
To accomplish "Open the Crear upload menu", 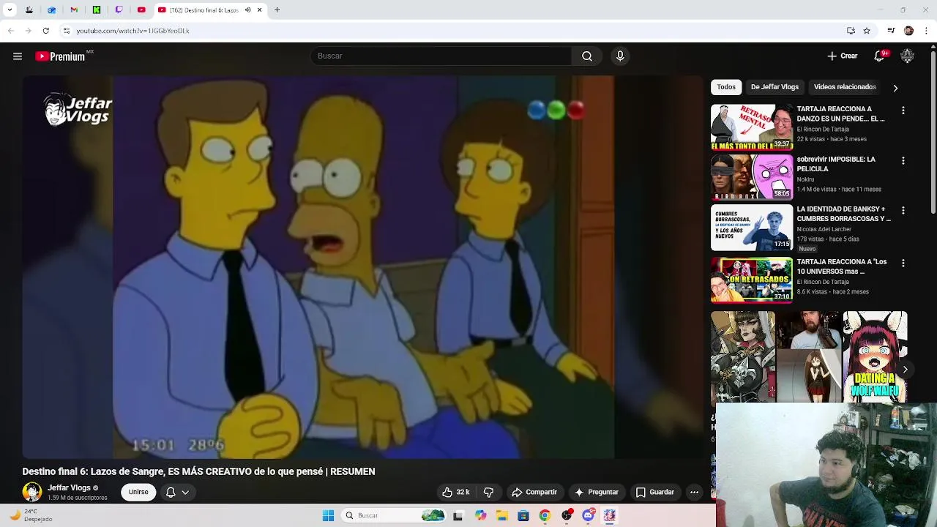I will pos(842,56).
